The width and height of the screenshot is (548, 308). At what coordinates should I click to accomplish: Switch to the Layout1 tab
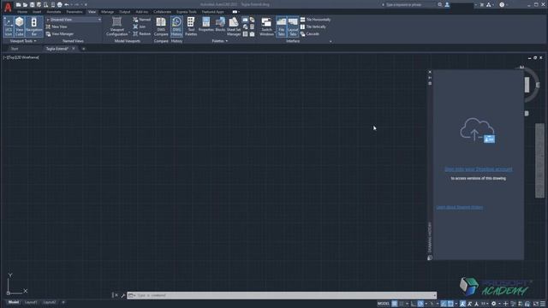point(31,302)
